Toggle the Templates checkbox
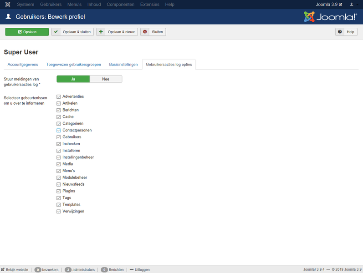This screenshot has width=363, height=273. click(x=59, y=204)
